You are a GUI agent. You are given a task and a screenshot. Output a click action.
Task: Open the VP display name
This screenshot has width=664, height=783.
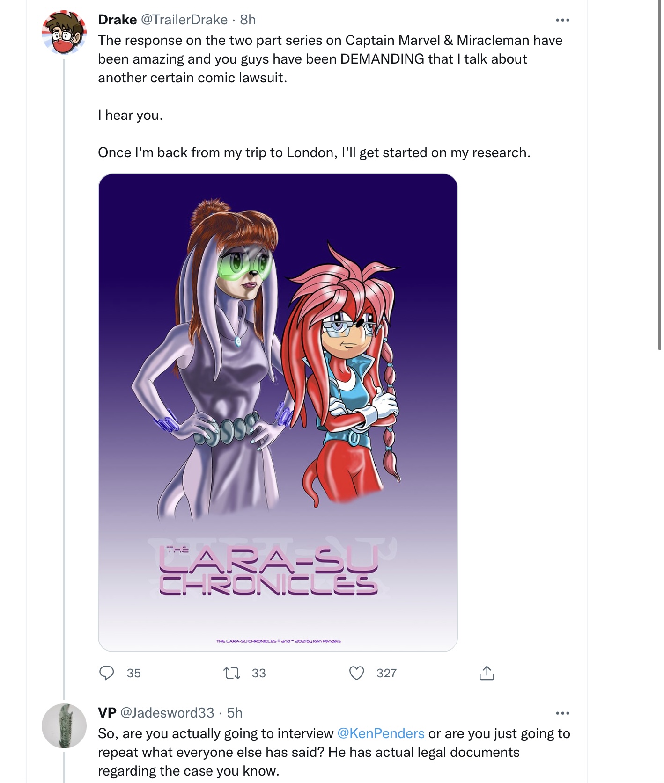107,712
